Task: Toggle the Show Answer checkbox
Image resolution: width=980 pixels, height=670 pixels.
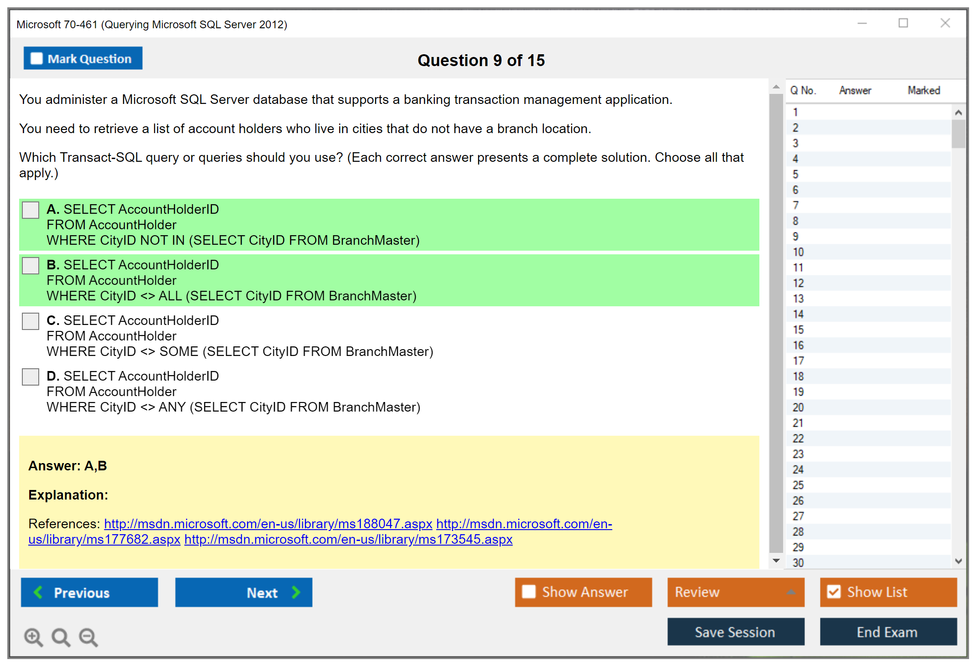Action: tap(529, 592)
